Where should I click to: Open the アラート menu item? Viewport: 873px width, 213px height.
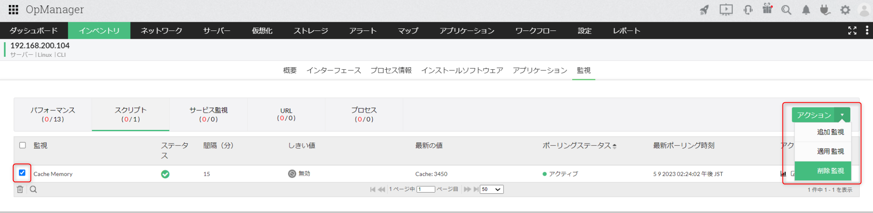coord(363,31)
